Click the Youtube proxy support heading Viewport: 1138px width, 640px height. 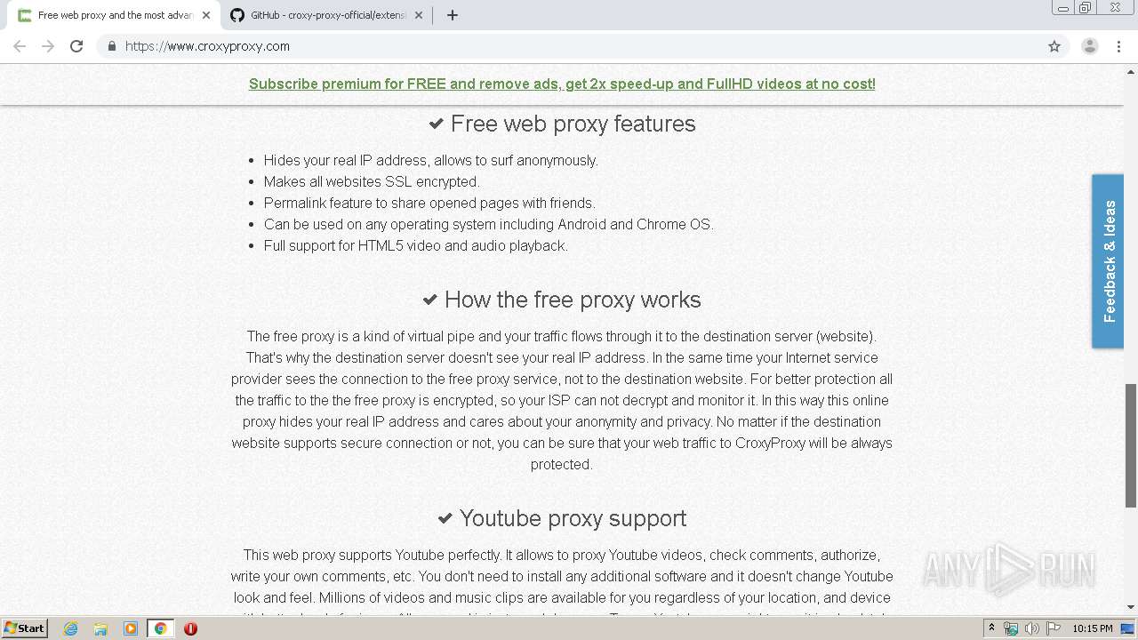point(573,518)
